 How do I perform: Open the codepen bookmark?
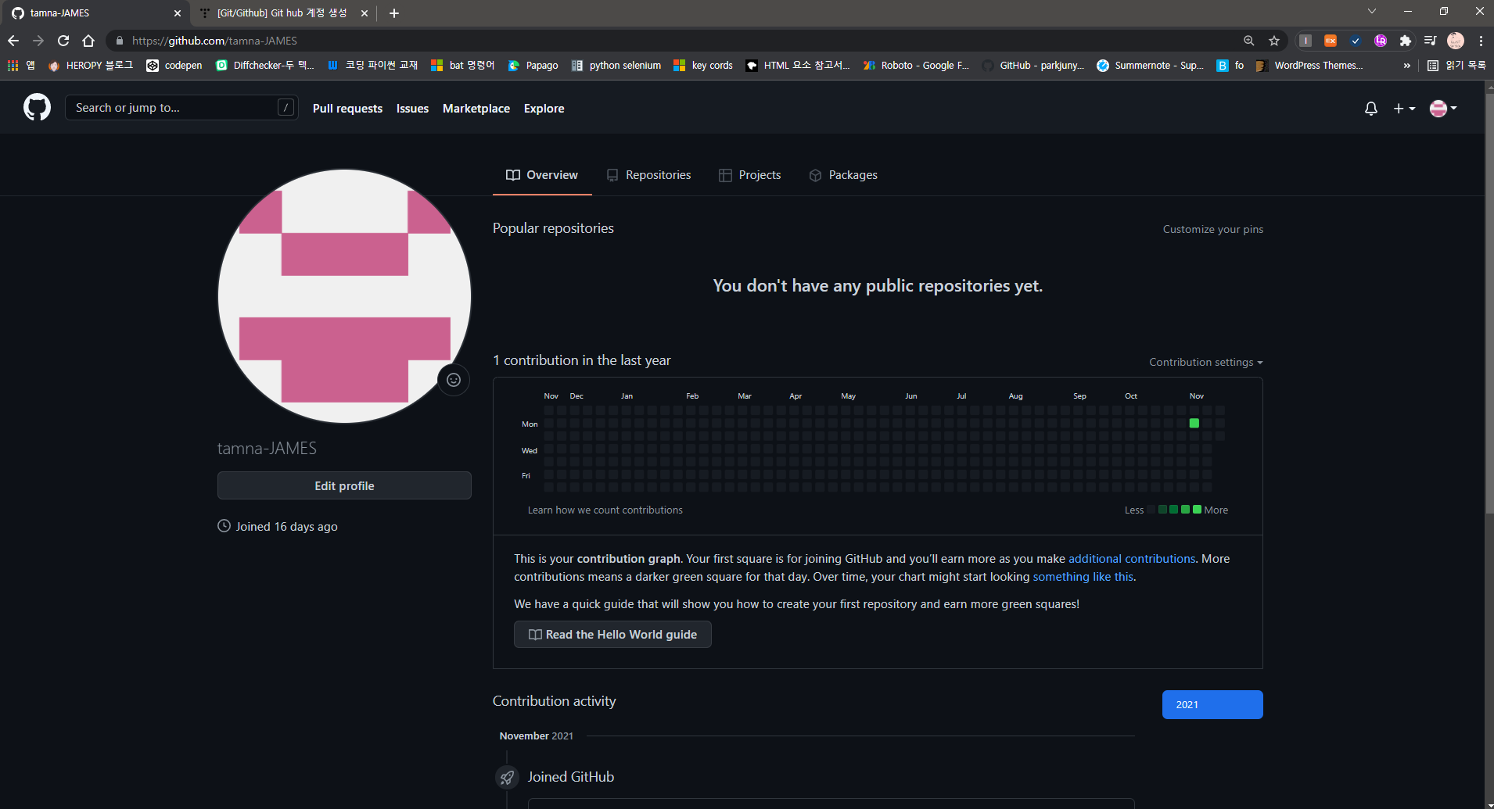pyautogui.click(x=174, y=66)
